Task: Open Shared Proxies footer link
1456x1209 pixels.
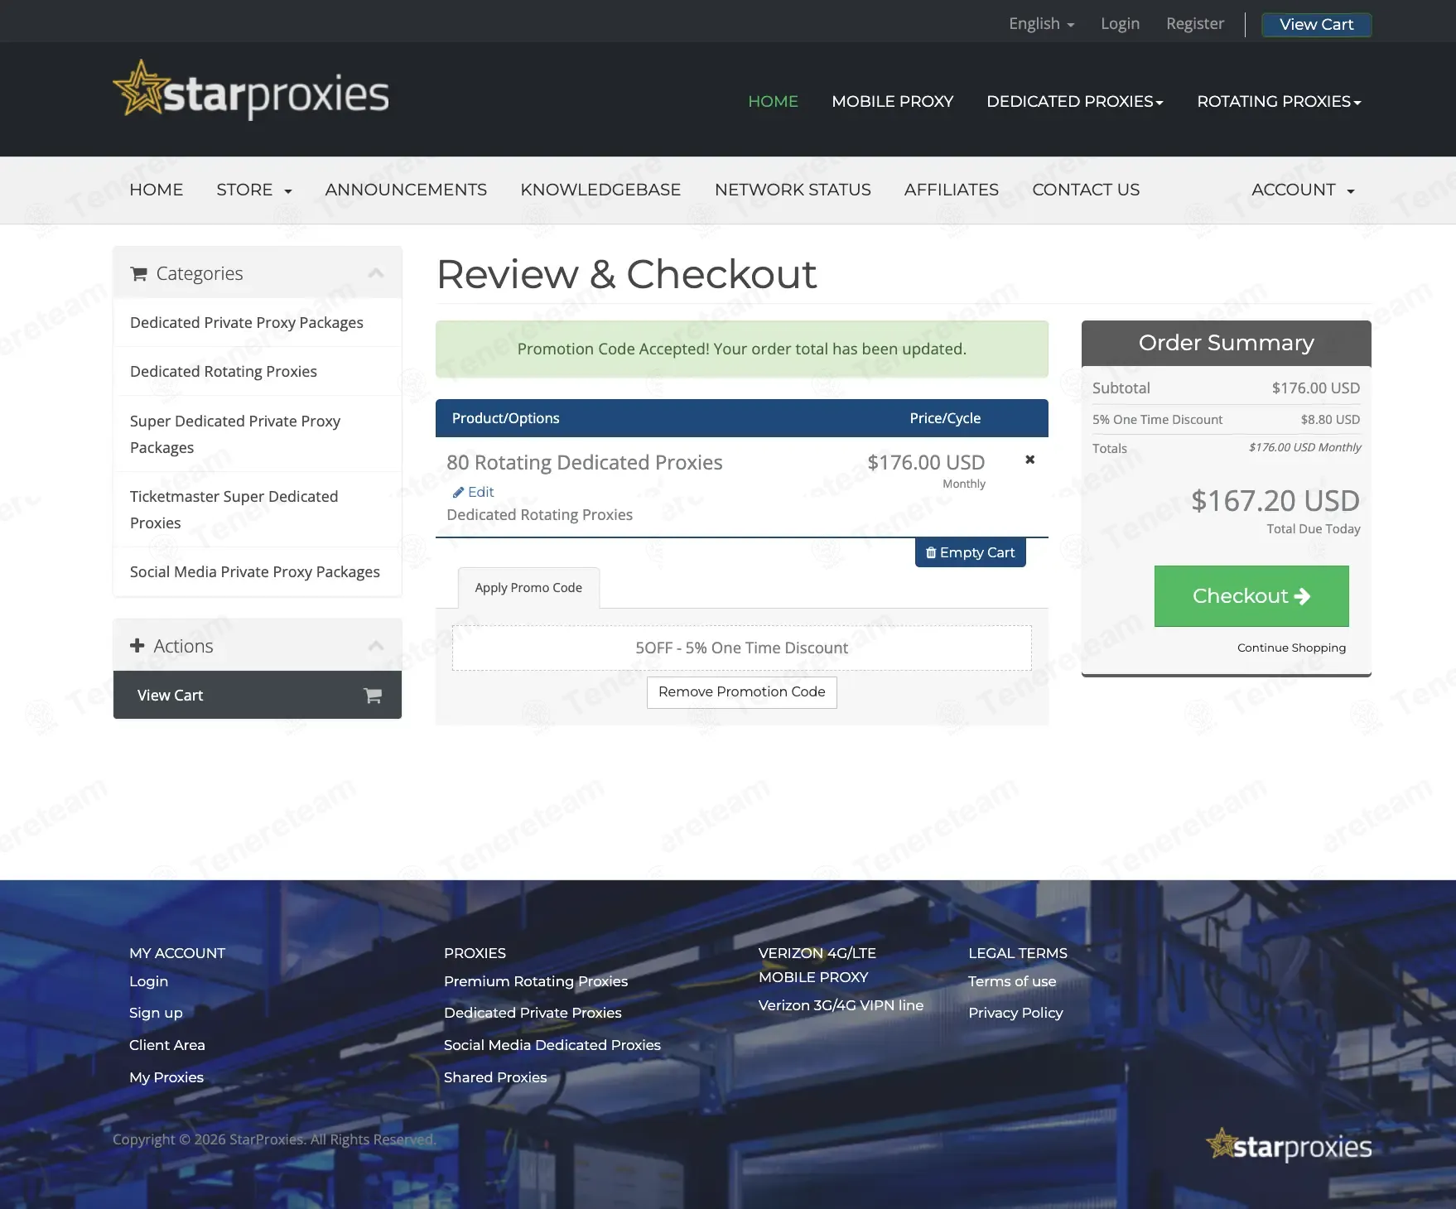Action: point(495,1077)
